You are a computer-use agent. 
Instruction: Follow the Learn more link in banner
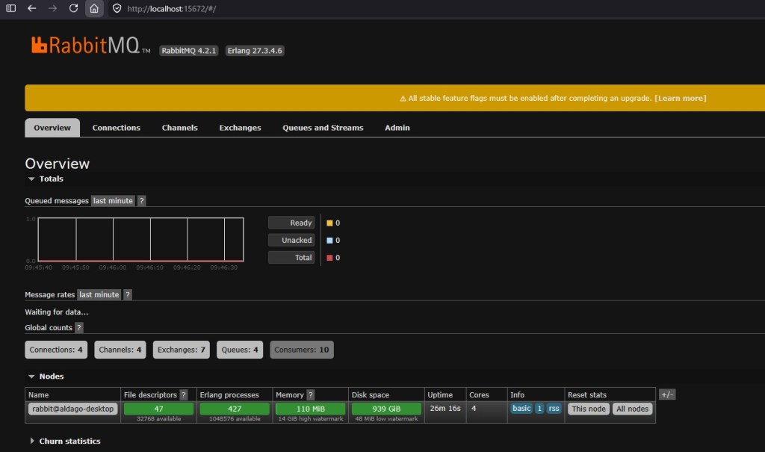[680, 98]
